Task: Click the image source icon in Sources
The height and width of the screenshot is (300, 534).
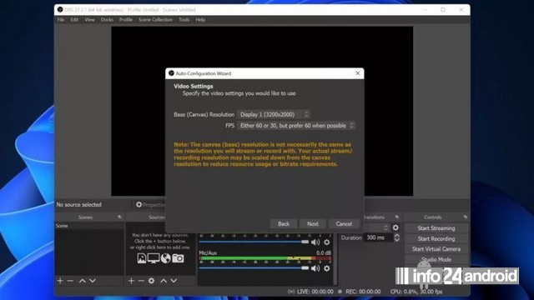Action: coord(142,258)
